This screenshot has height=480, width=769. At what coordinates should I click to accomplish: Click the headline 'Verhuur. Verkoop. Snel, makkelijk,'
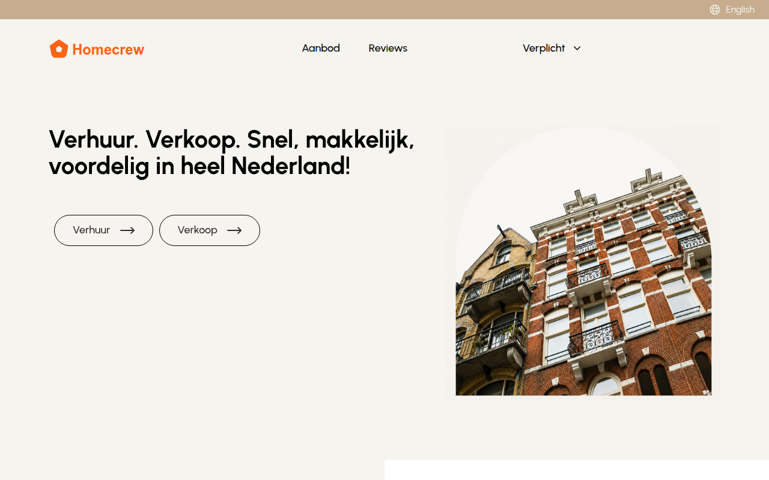click(x=232, y=139)
